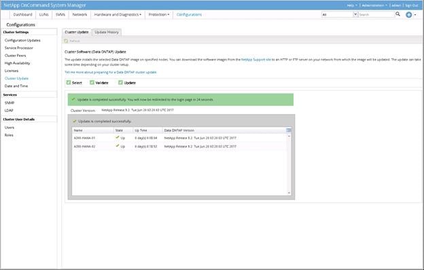Expand the arrow beside the plus icon
424x270 pixels.
(415, 15)
